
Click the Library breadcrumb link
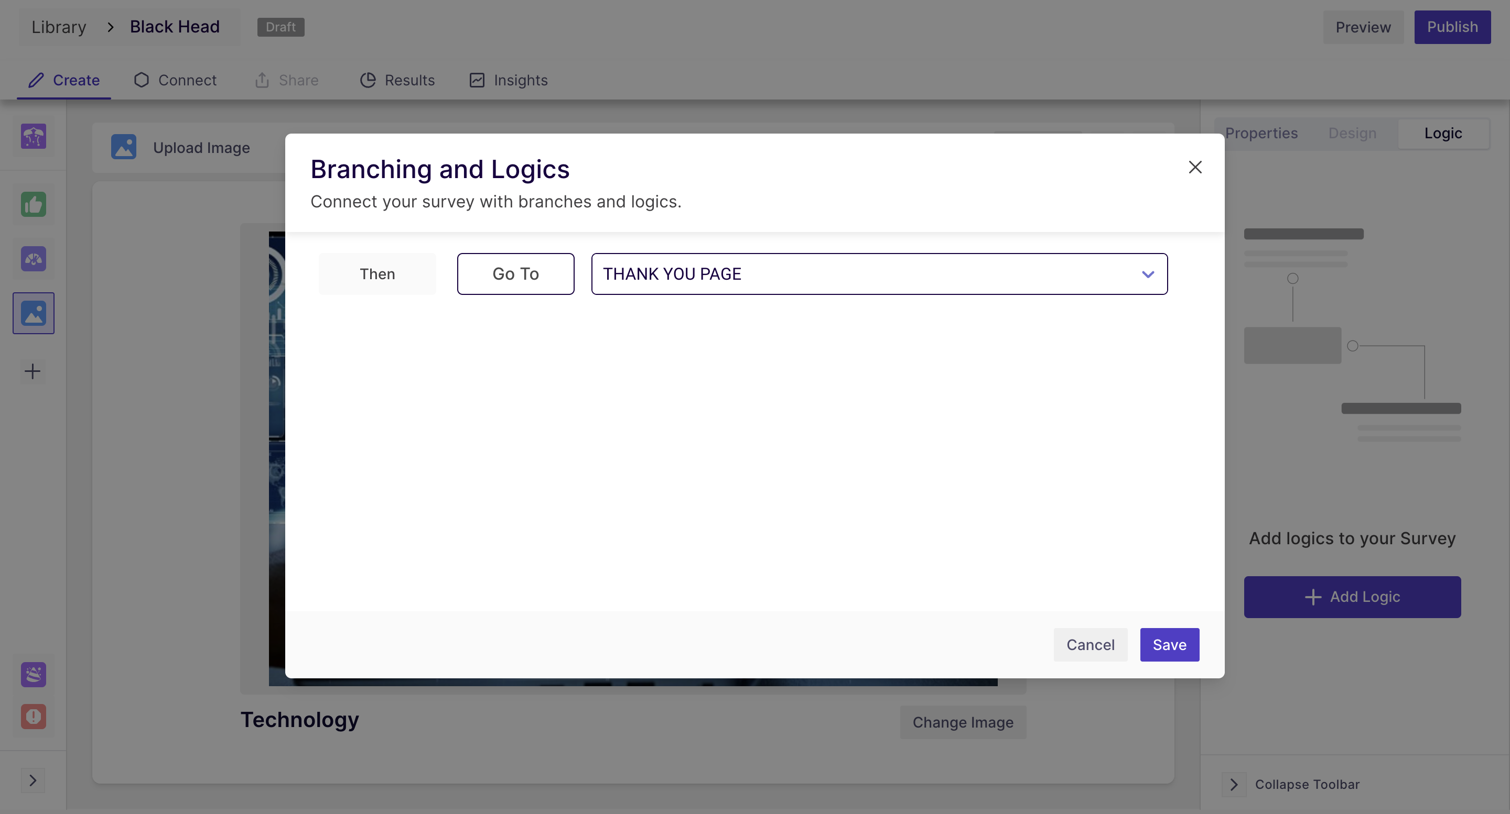coord(59,27)
